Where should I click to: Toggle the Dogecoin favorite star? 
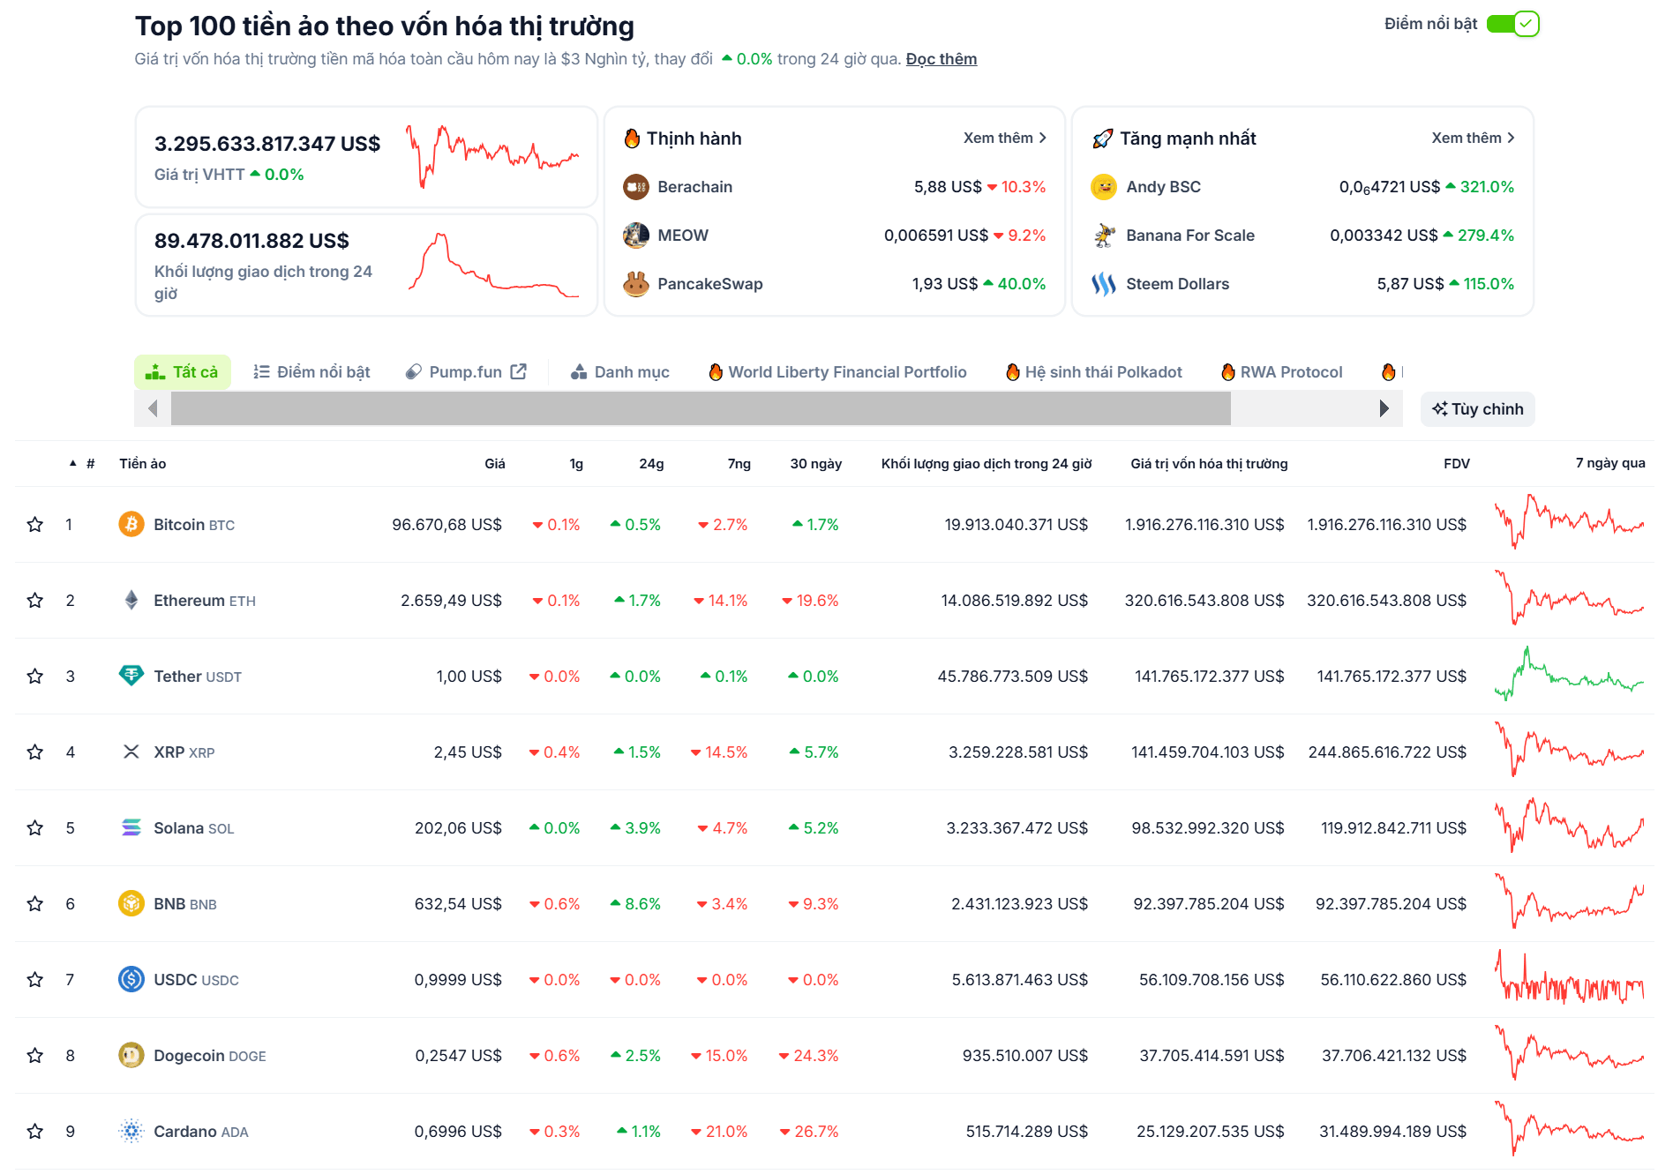[x=35, y=1056]
